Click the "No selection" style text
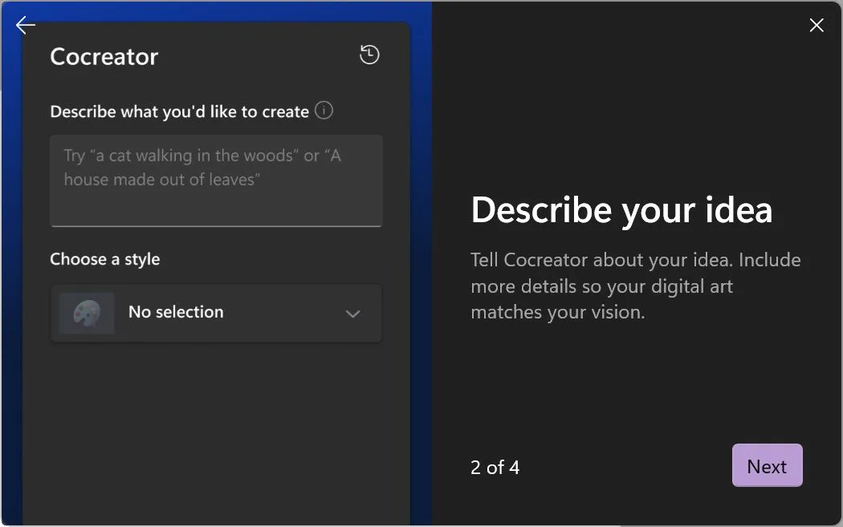 [176, 312]
